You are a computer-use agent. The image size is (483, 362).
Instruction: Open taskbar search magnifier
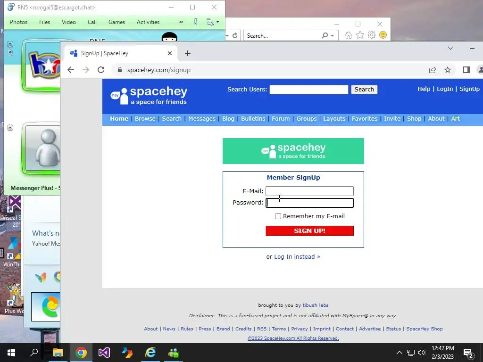click(x=34, y=353)
